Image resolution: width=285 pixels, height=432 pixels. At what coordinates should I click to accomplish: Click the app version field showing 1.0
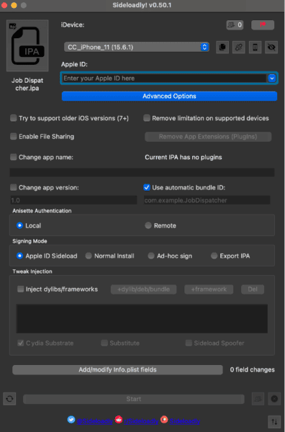(x=73, y=200)
